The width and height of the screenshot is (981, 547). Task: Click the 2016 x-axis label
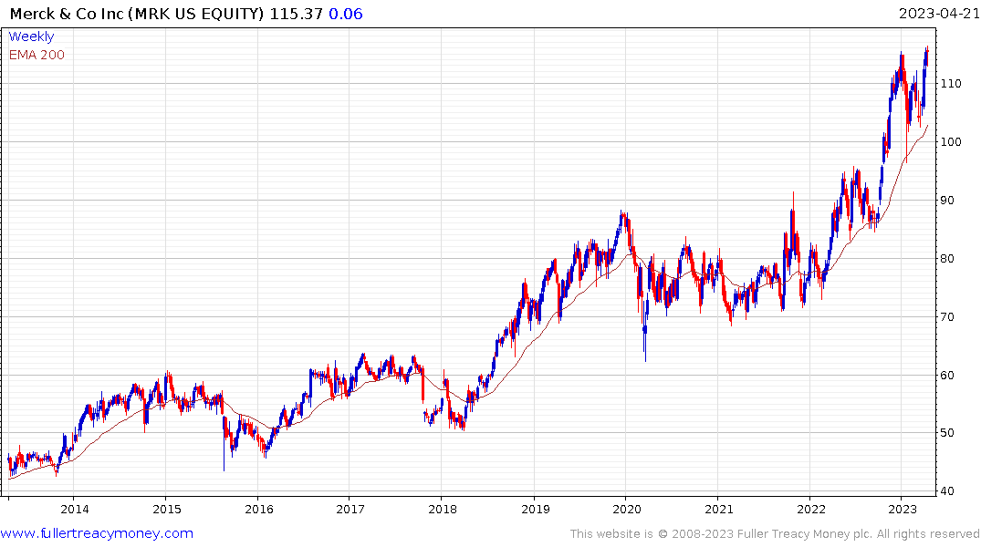coord(259,509)
